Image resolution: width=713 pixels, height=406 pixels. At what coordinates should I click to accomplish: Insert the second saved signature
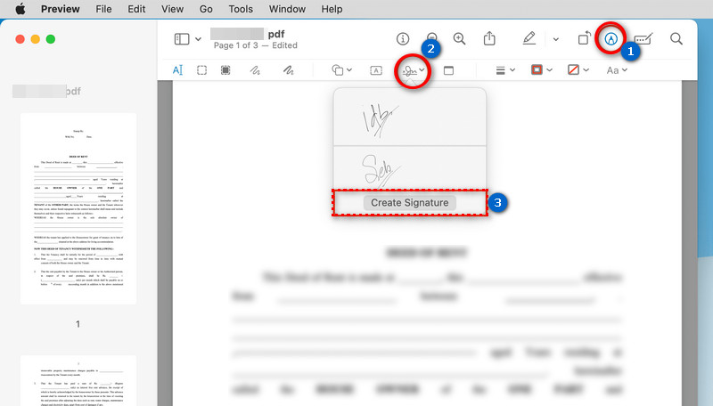[410, 168]
